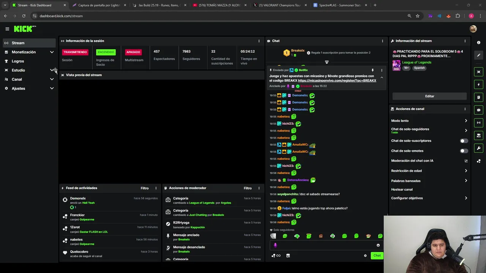Screen dimensions: 486x273
Task: Open options menu of Información de la sesión
Action: click(x=259, y=41)
